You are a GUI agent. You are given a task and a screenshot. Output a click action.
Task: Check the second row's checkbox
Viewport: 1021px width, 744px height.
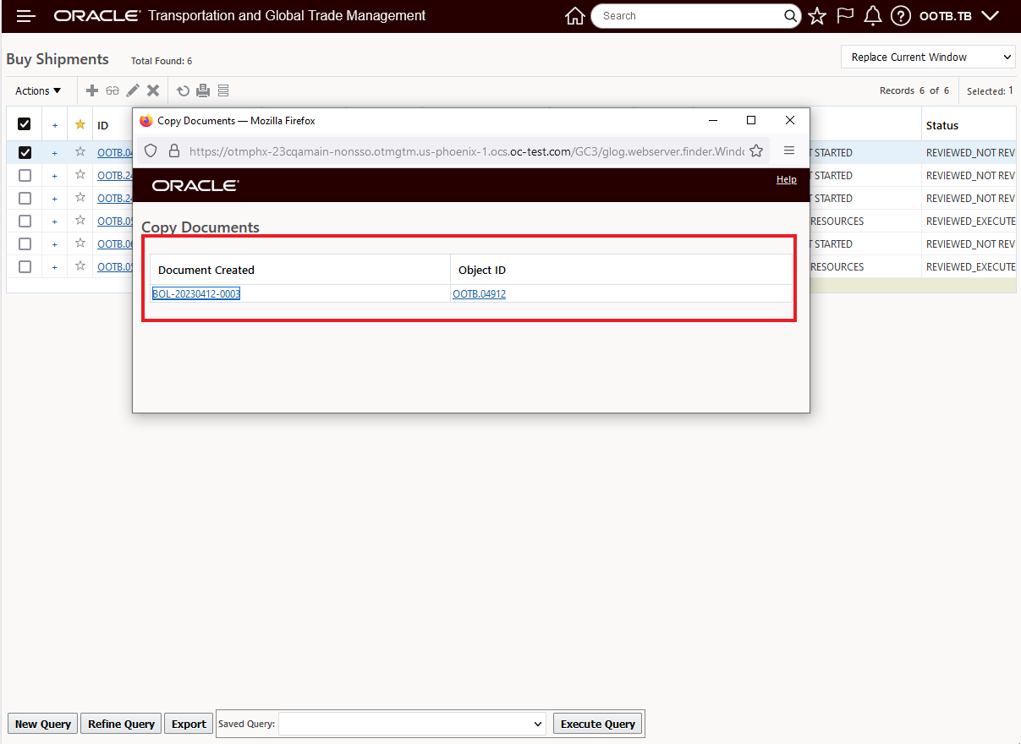pos(25,175)
